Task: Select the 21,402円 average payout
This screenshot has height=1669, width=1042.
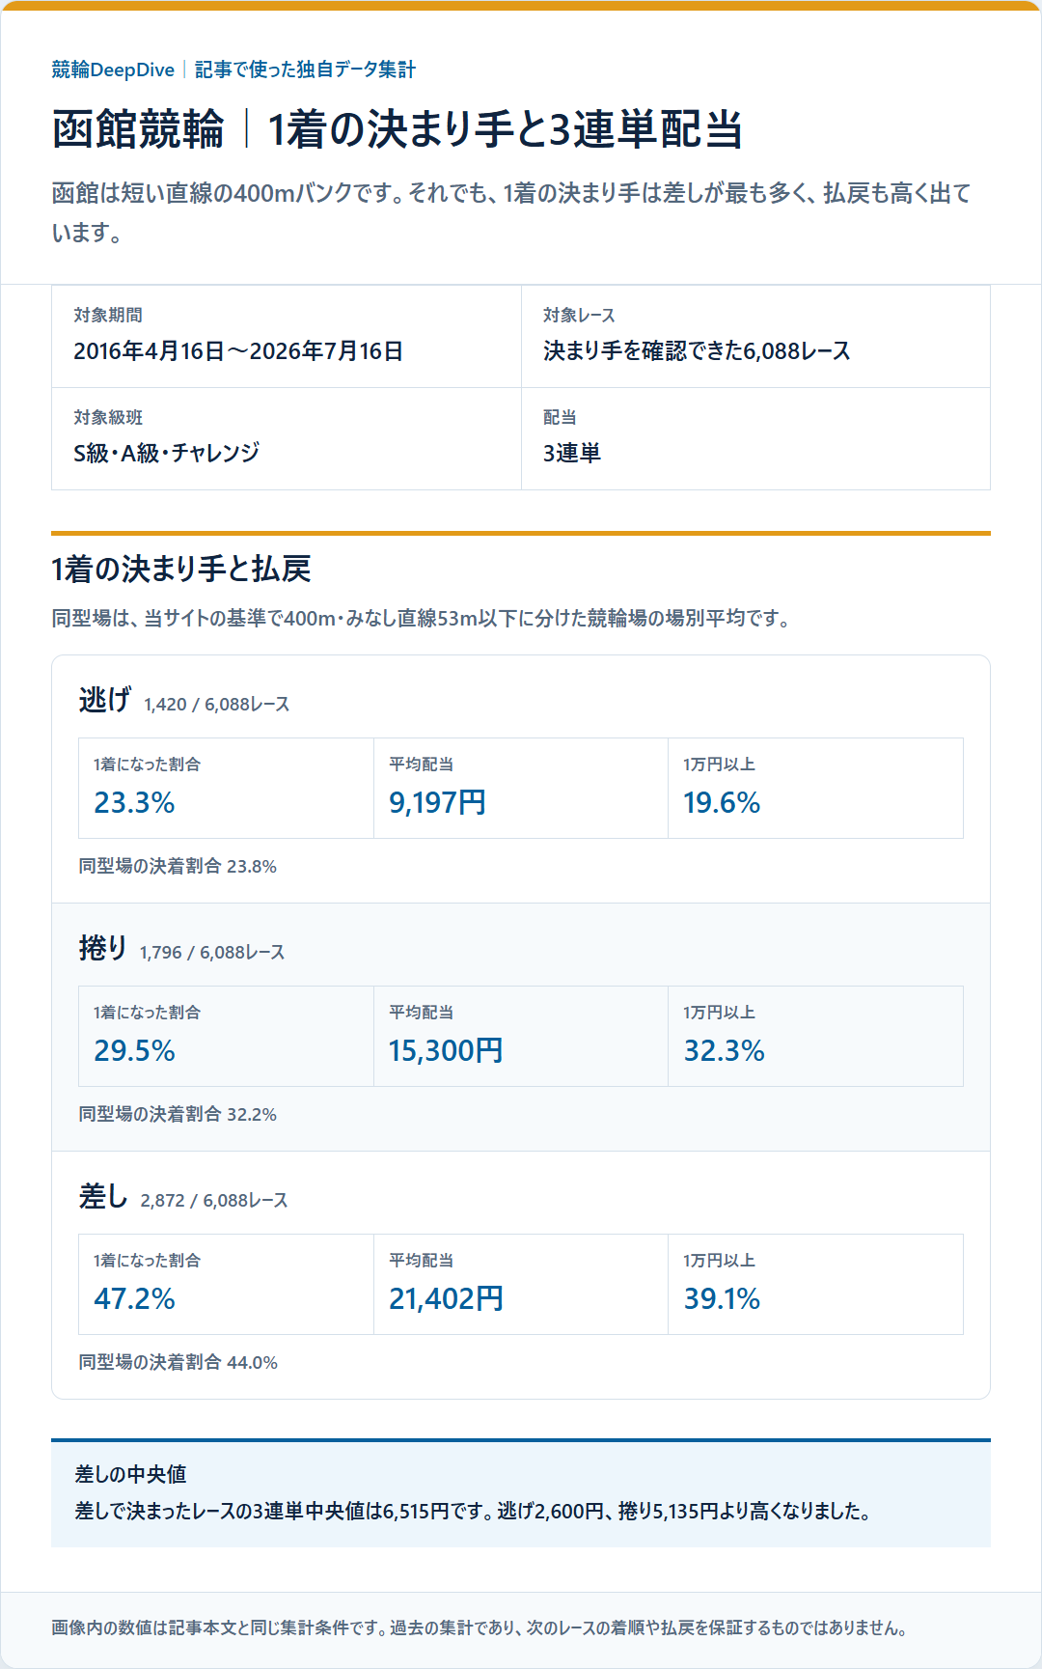Action: point(446,1298)
